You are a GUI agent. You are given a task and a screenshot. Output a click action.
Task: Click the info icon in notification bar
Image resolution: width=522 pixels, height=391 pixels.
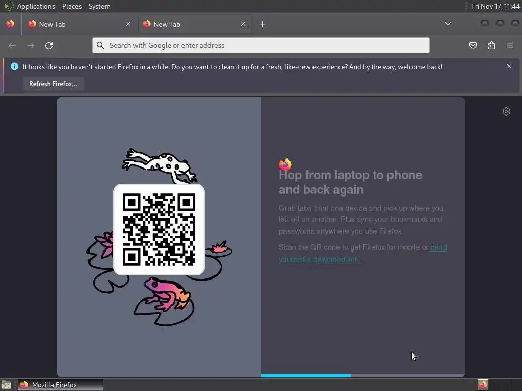tap(15, 67)
